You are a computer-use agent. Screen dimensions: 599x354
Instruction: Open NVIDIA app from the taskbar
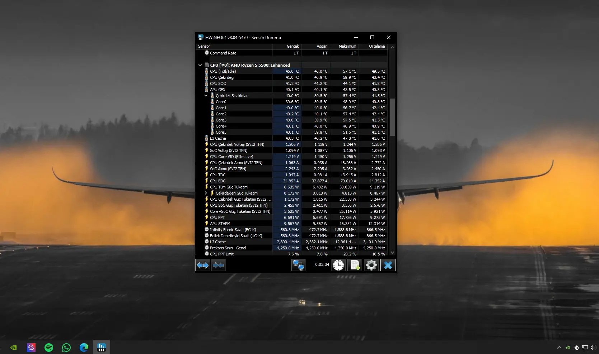[x=14, y=347]
